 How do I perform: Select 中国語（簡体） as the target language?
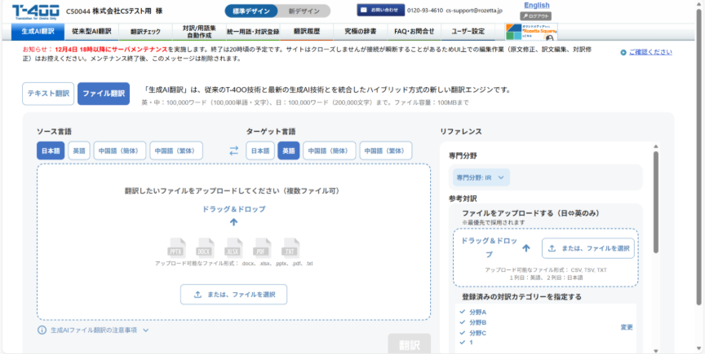tap(330, 151)
